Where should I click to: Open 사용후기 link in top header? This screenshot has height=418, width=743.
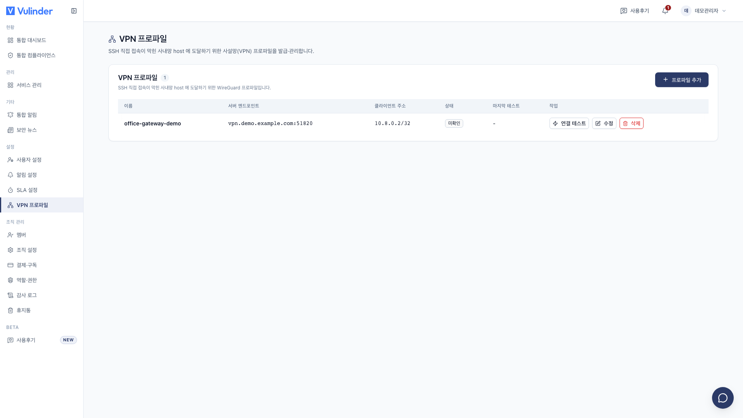(635, 11)
